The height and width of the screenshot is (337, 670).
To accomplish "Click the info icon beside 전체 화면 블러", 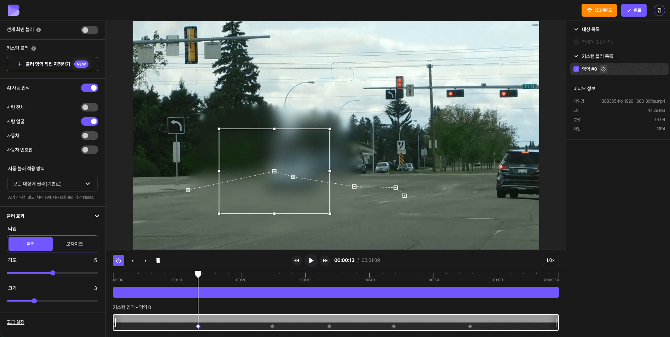I will click(x=39, y=30).
